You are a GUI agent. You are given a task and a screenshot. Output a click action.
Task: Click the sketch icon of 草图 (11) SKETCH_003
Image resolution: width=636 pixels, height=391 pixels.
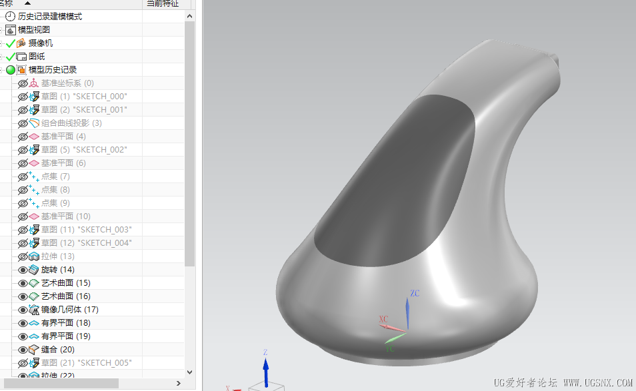(34, 230)
